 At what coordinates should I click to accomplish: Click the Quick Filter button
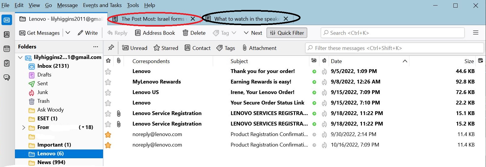point(287,33)
